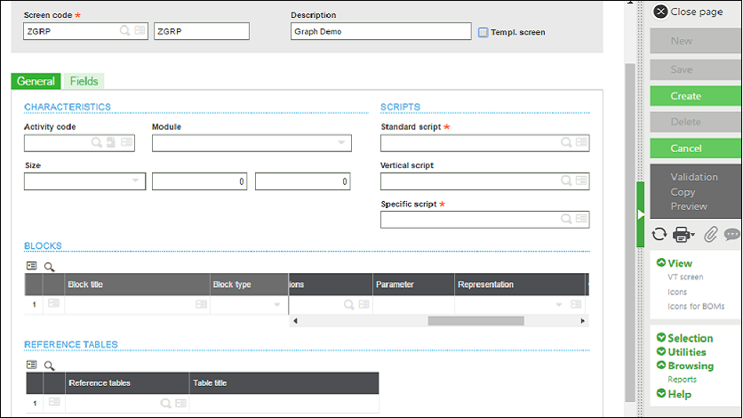Click the Blocks grid horizontal scrollbar thumb
The width and height of the screenshot is (743, 418).
click(476, 321)
